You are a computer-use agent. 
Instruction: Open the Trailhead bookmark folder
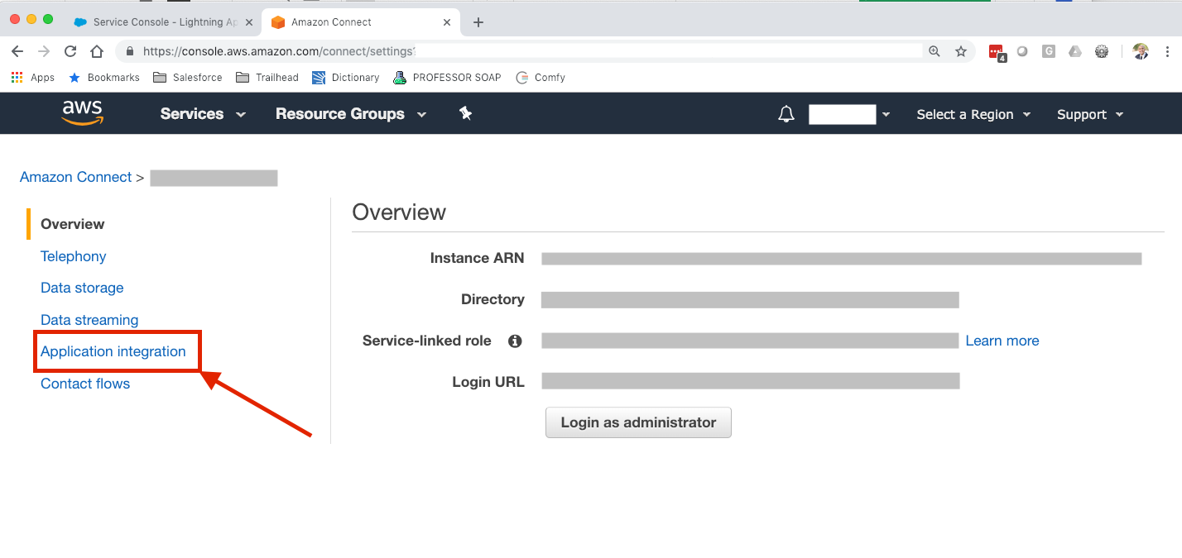[267, 78]
